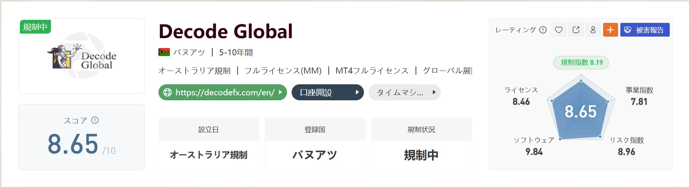Click the Vanuatu flag icon

[164, 52]
